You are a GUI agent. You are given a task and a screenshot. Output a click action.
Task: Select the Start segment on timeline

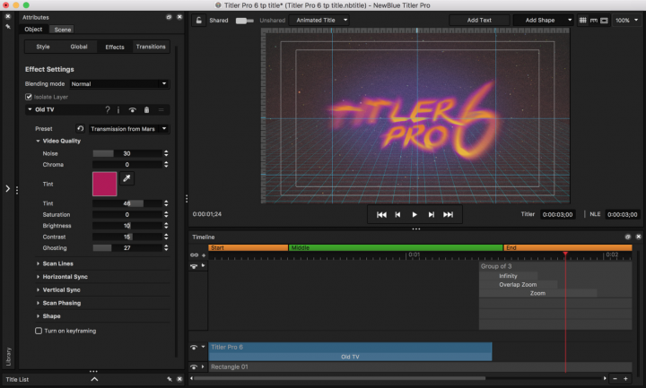[249, 247]
